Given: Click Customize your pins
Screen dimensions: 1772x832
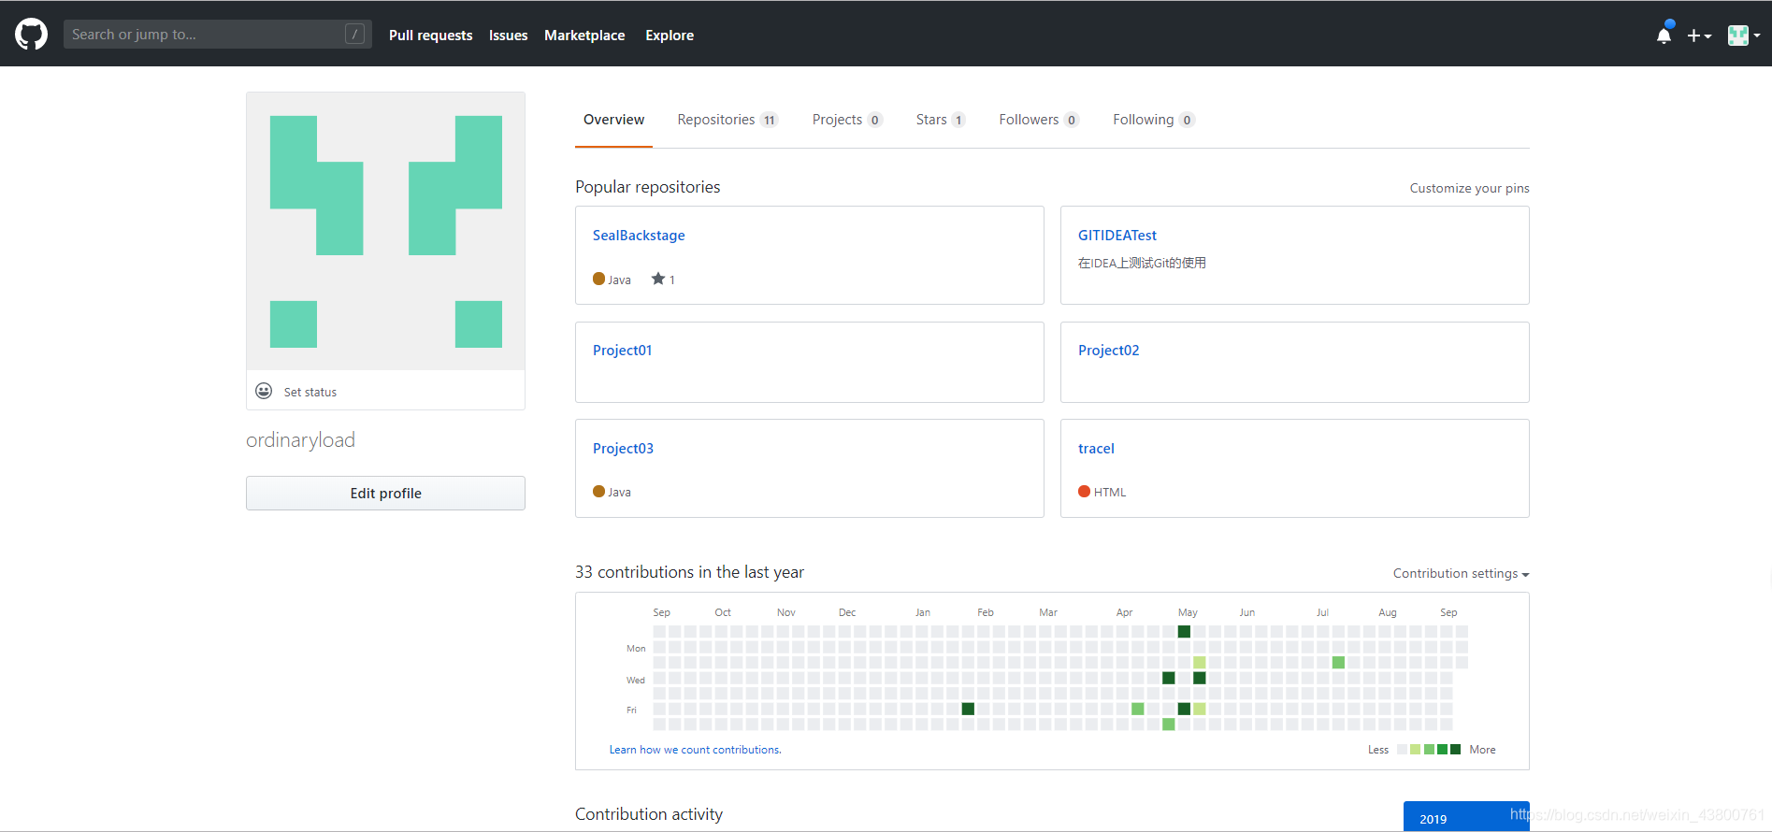Looking at the screenshot, I should coord(1469,188).
